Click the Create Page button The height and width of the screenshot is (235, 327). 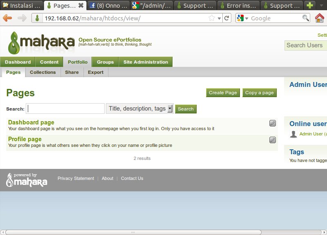(223, 93)
